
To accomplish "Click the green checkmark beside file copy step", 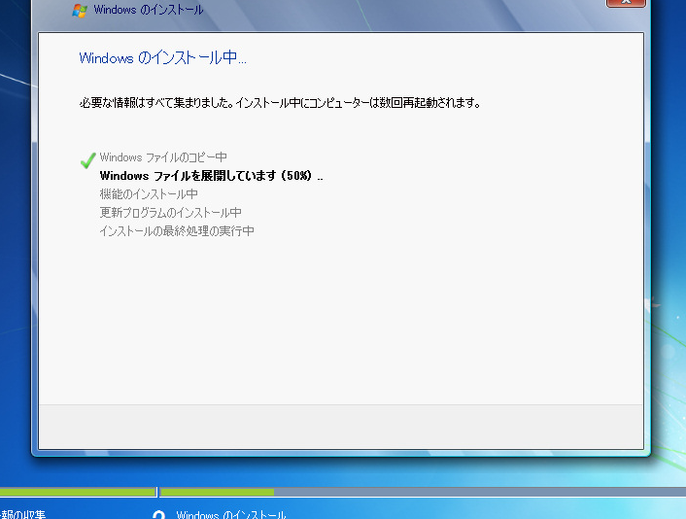I will point(88,160).
